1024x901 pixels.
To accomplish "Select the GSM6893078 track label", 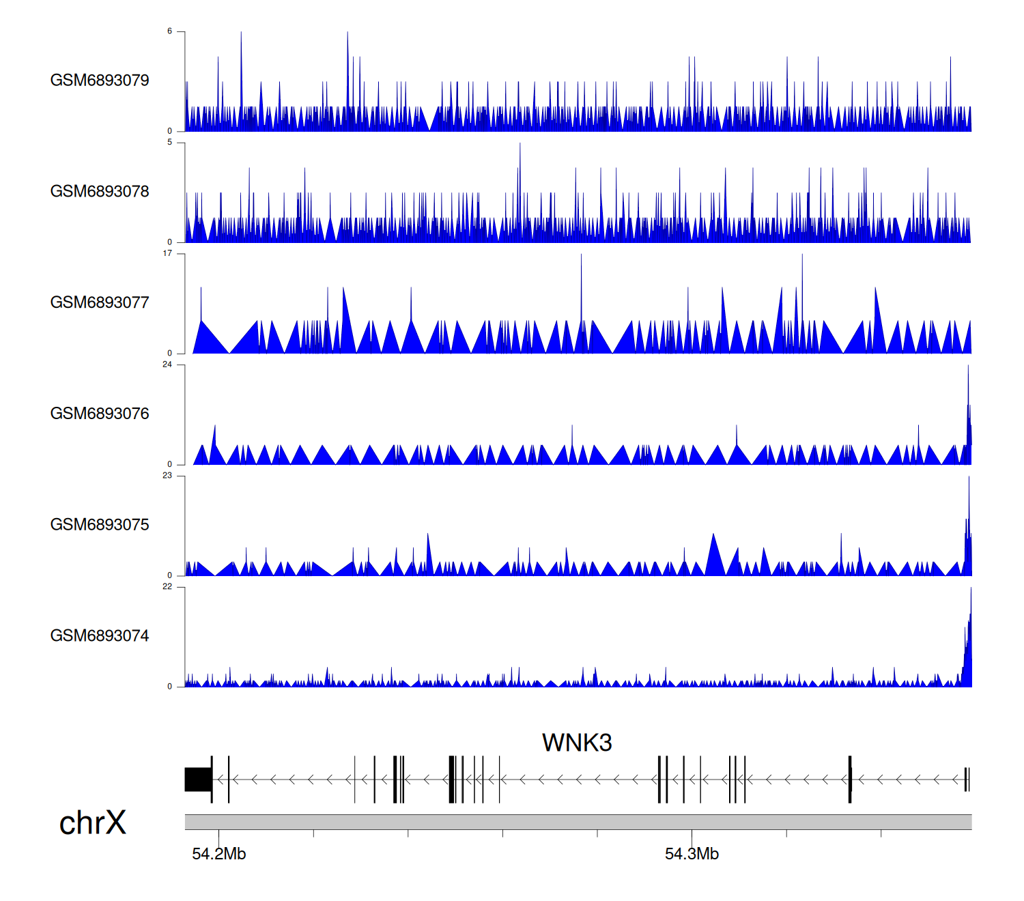I will (100, 192).
